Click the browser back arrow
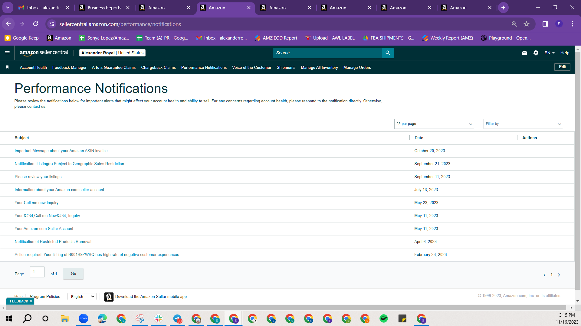This screenshot has width=581, height=326. pyautogui.click(x=8, y=24)
